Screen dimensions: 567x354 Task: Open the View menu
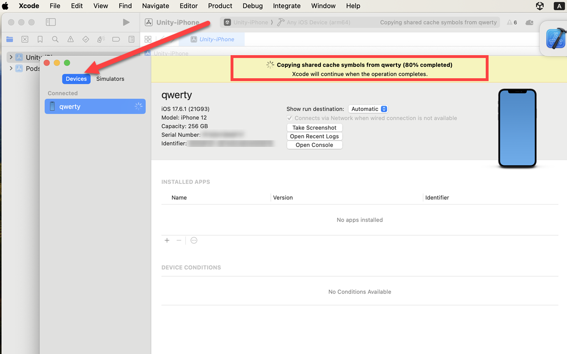[101, 6]
